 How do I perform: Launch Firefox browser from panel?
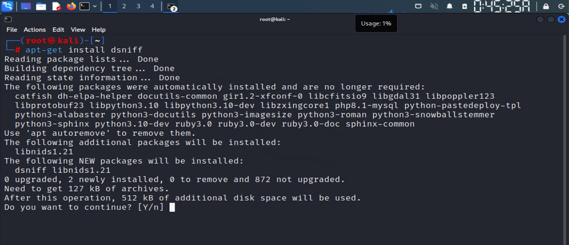coord(71,6)
